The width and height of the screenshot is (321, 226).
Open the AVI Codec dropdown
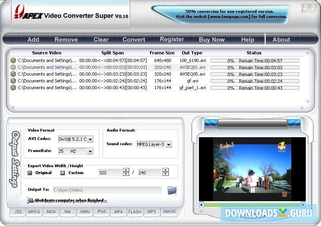(90, 139)
